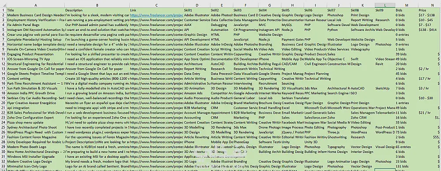The height and width of the screenshot is (171, 441).
Task: Select "Sydney Architectural Photo Shoot" title cell
Action: 36,127
